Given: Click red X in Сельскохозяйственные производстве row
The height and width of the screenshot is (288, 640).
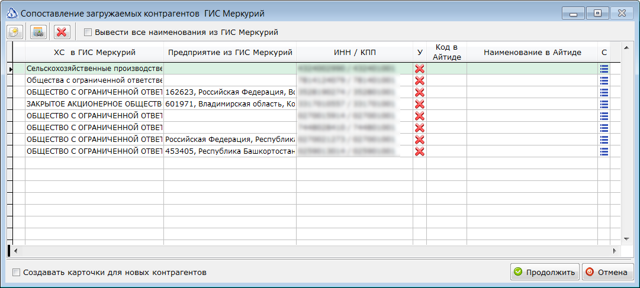Looking at the screenshot, I should point(420,69).
